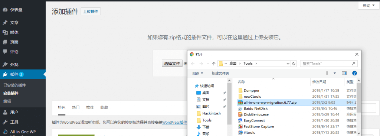Viewport: 380px width, 136px height.
Task: Click the All-in-One WP Migration sidebar icon
Action: [x=5, y=132]
